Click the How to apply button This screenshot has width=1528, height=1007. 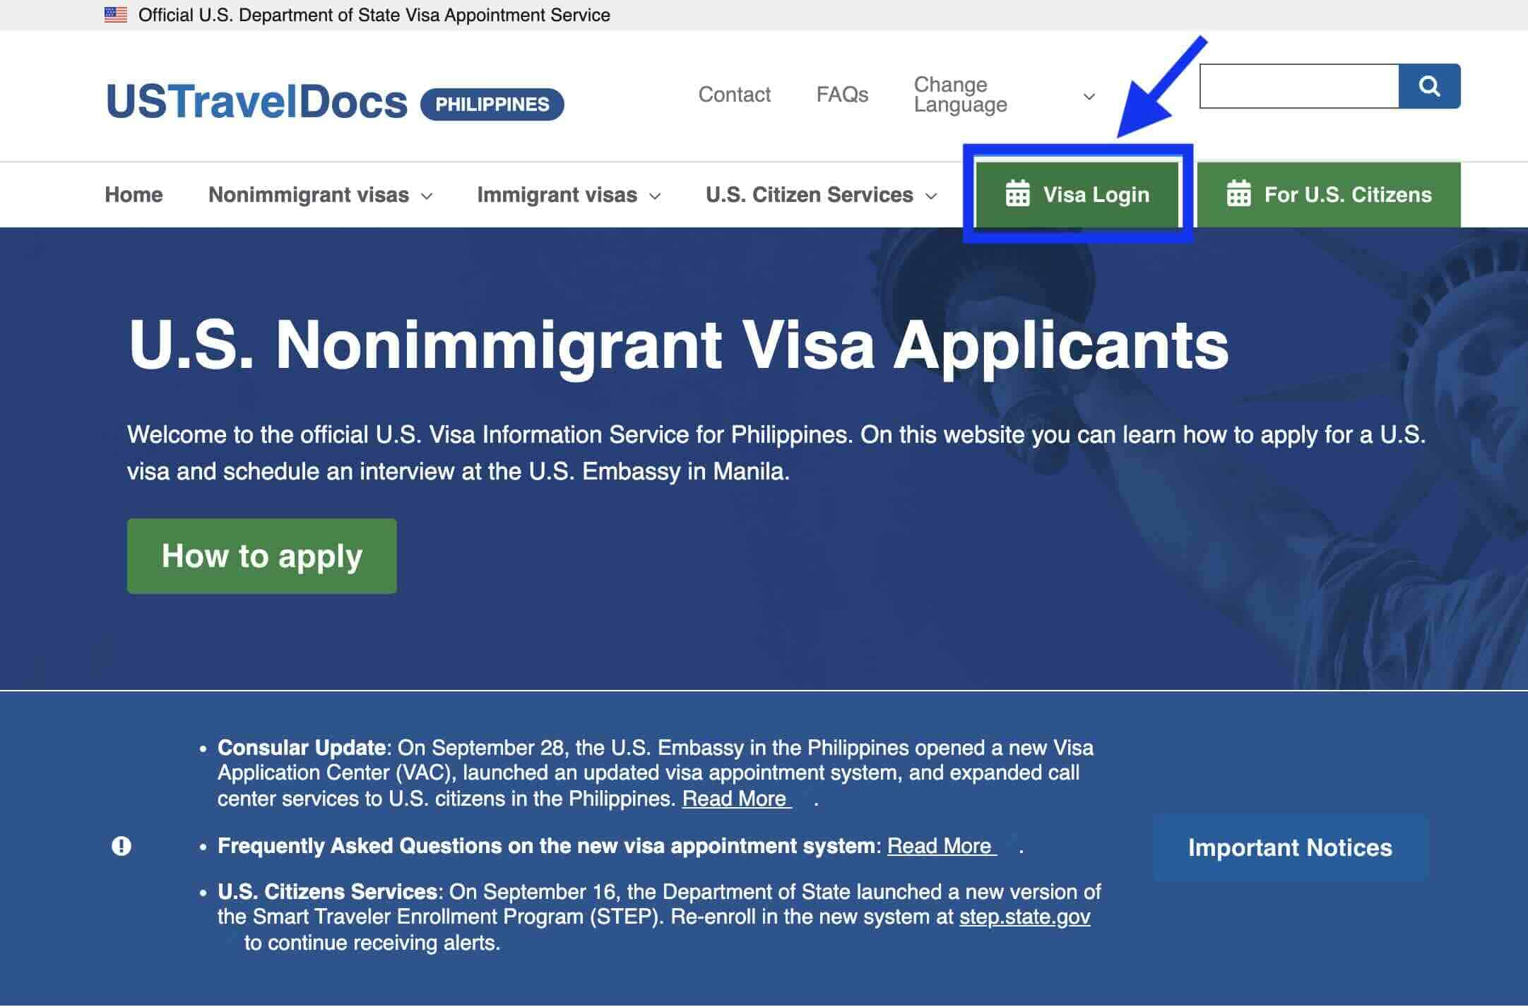[x=261, y=556]
